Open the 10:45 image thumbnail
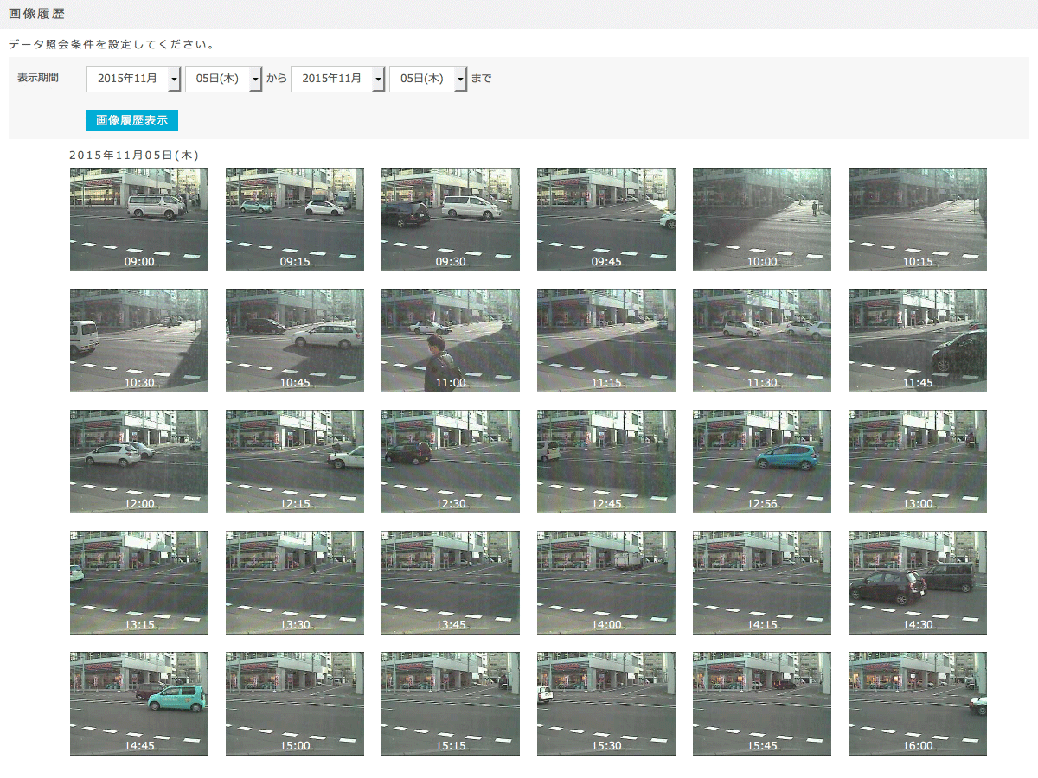The height and width of the screenshot is (778, 1038). point(295,341)
